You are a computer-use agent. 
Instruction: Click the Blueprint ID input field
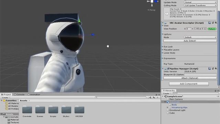[200, 75]
